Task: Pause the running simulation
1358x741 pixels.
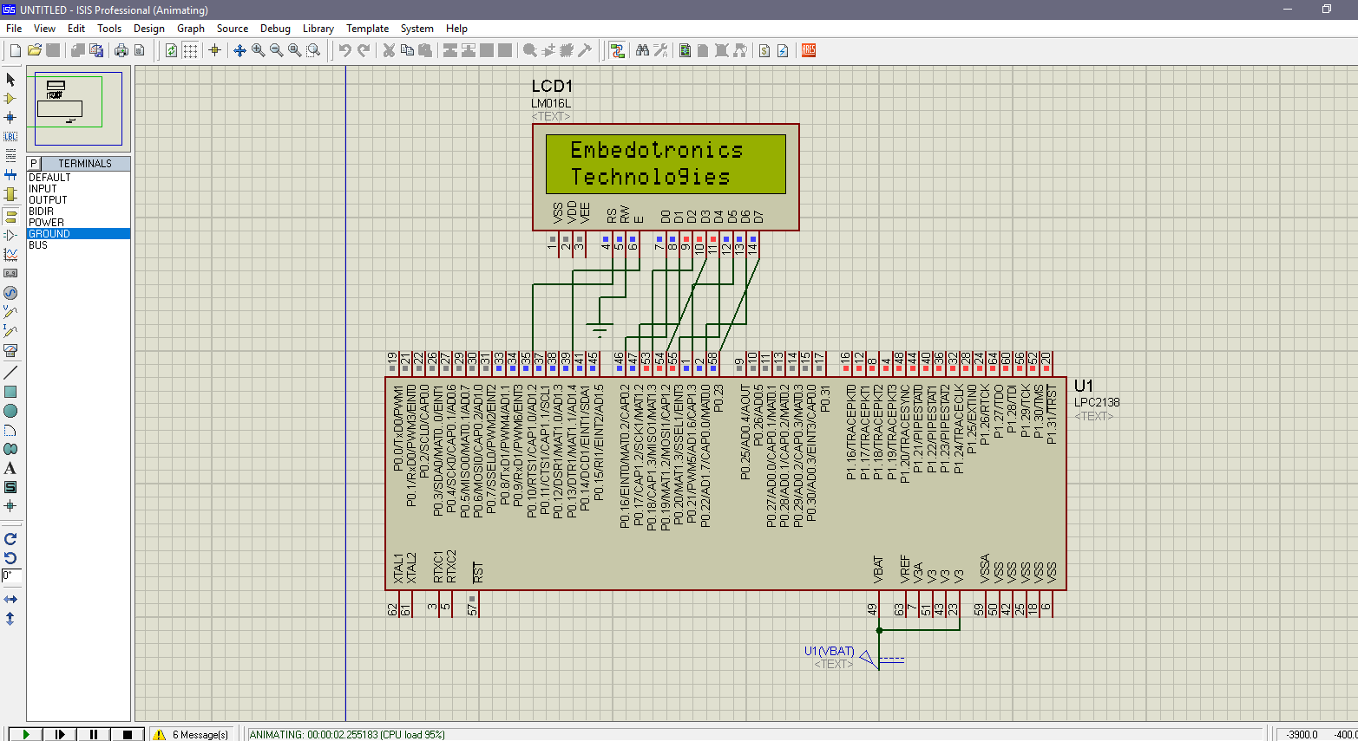Action: 93,734
